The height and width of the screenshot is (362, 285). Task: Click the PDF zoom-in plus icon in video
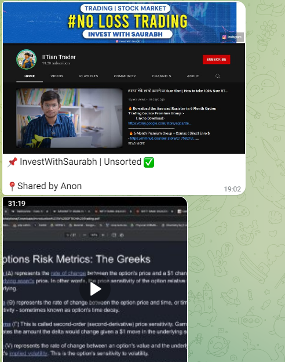coord(103,235)
